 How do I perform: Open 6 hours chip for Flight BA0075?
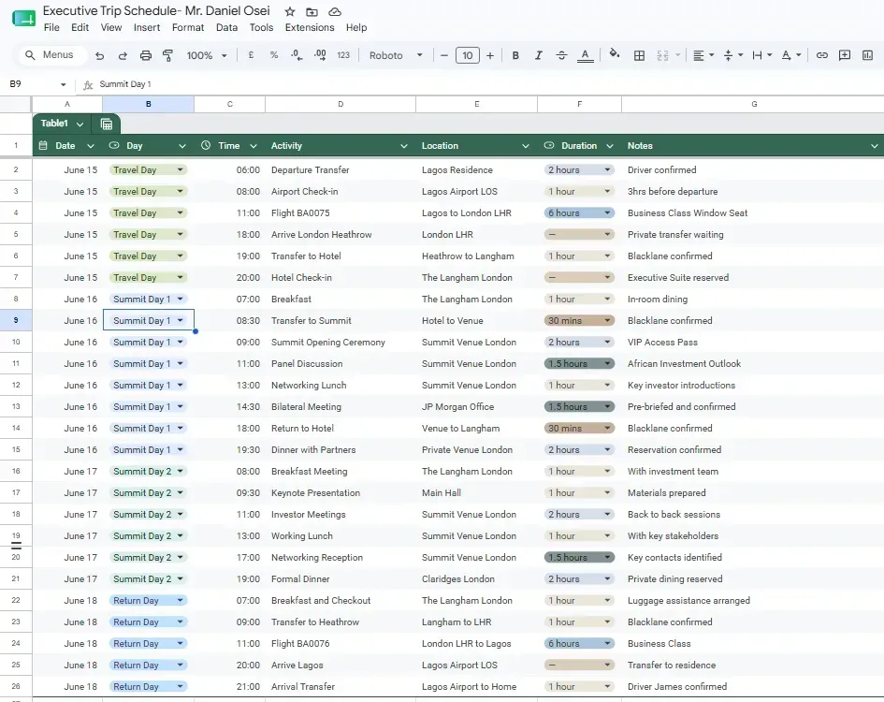(x=579, y=212)
